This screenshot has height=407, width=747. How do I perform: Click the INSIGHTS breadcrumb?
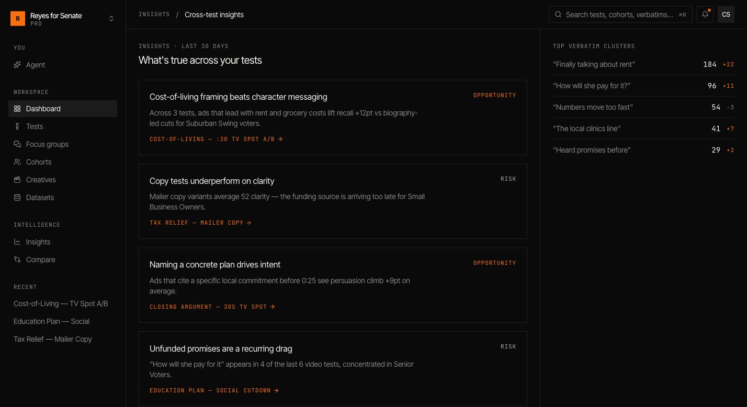154,15
